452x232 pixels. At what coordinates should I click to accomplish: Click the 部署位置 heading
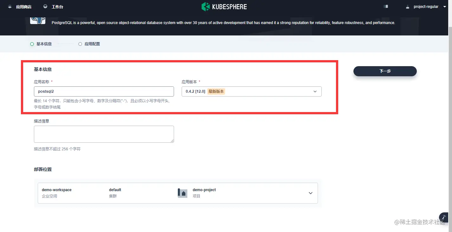pyautogui.click(x=43, y=169)
